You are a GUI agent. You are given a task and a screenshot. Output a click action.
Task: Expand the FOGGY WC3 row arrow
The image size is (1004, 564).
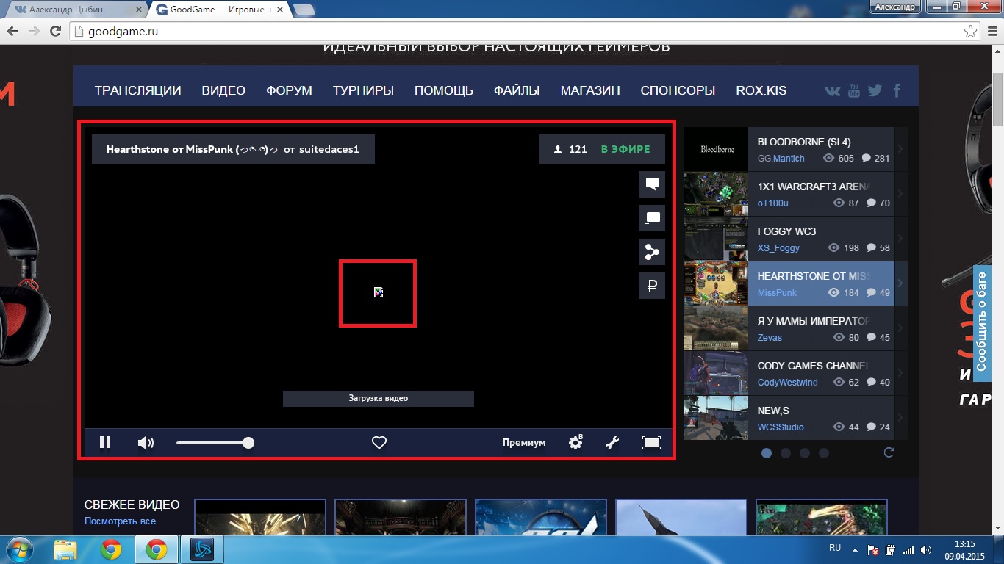[901, 239]
